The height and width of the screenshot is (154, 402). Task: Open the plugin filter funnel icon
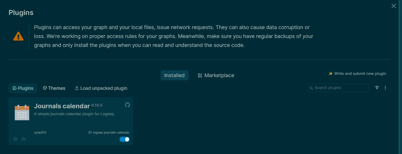tap(377, 88)
